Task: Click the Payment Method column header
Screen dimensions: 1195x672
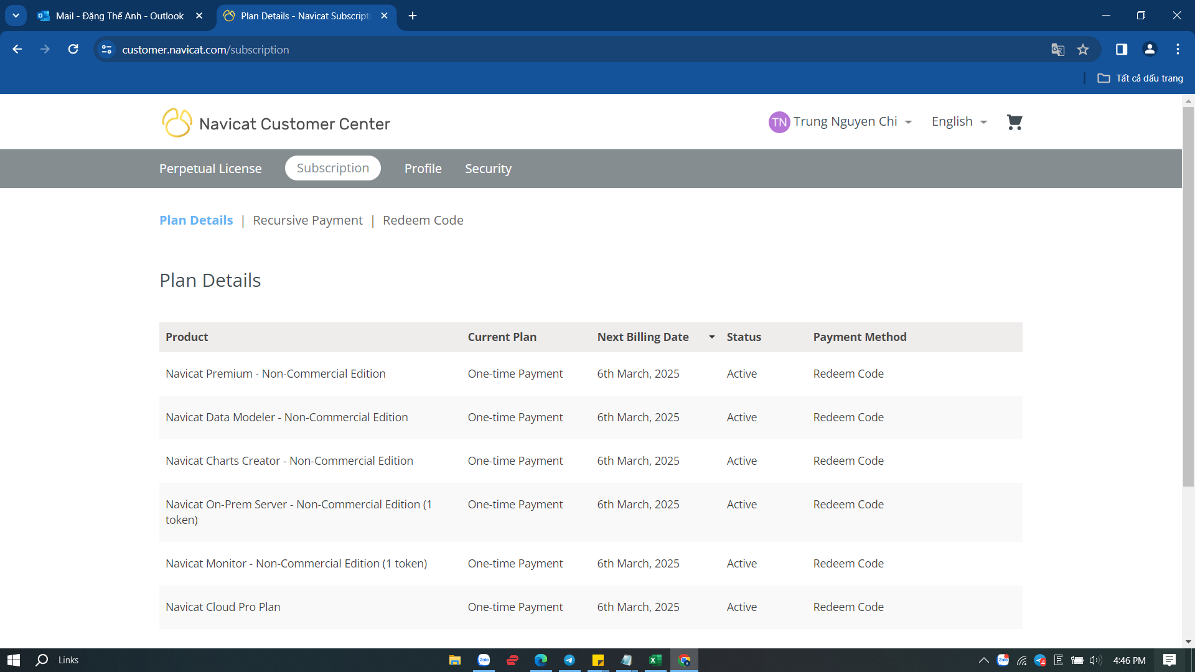Action: point(860,337)
